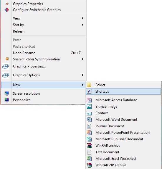
Task: Open the Sort by menu entry
Action: (44, 25)
